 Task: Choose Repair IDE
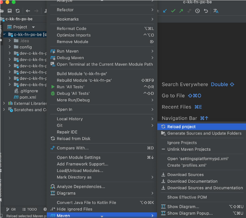[102, 132]
